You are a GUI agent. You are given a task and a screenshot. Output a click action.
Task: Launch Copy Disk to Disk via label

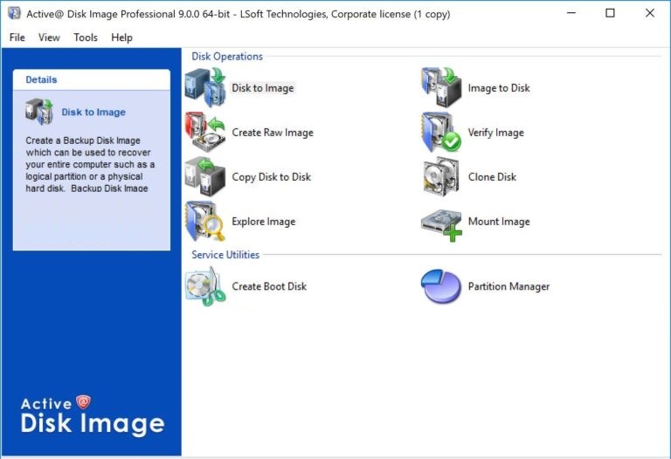(272, 177)
